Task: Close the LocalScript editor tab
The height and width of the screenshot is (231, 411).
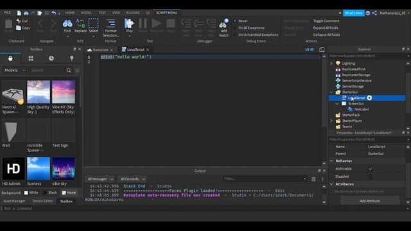Action: 148,50
